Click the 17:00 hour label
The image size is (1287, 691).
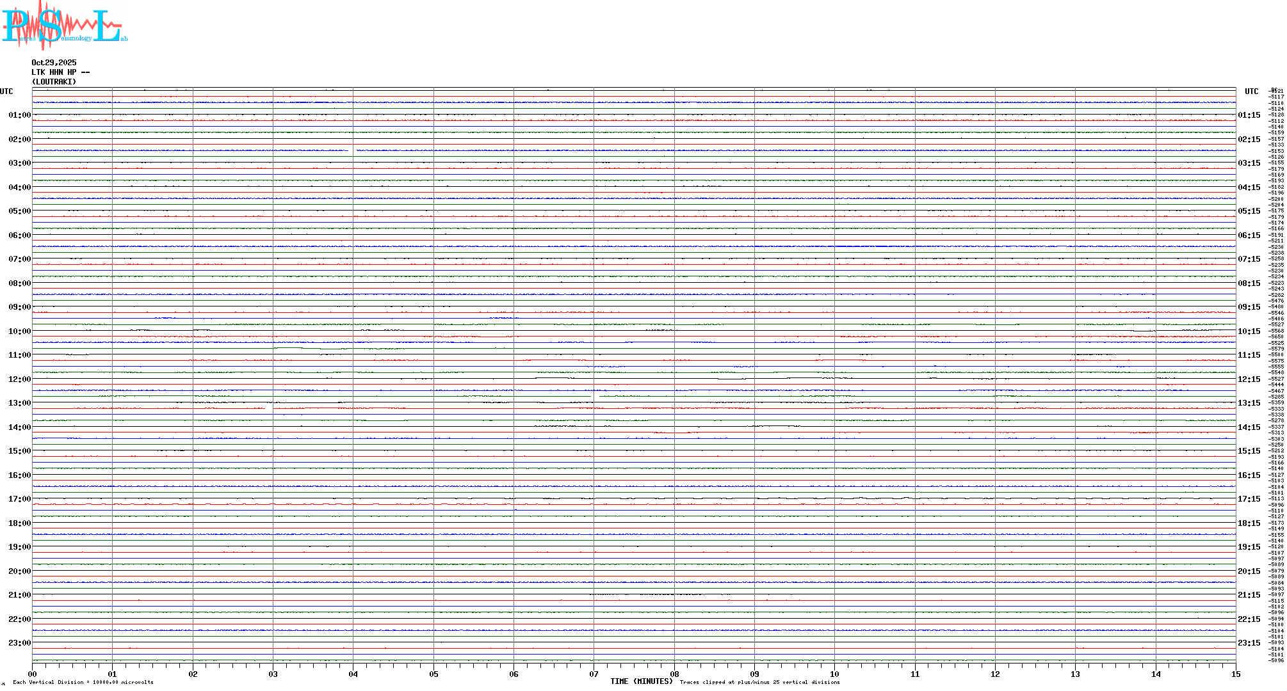tap(19, 499)
